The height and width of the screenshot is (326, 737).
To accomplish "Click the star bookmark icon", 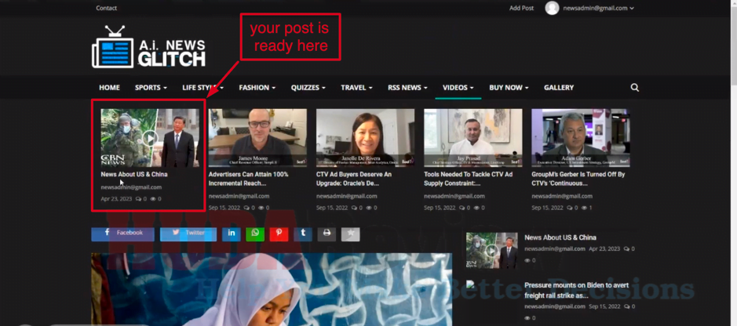I will pyautogui.click(x=351, y=234).
